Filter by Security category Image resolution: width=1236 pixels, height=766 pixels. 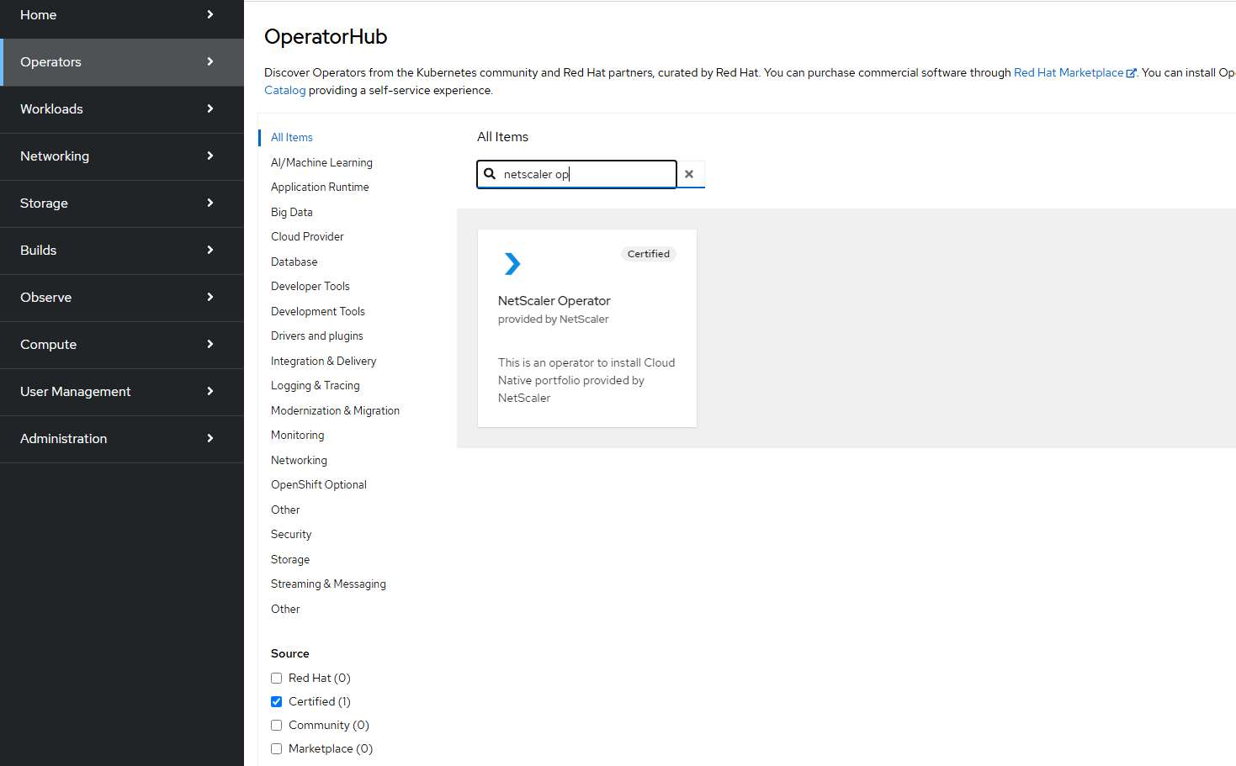[291, 534]
